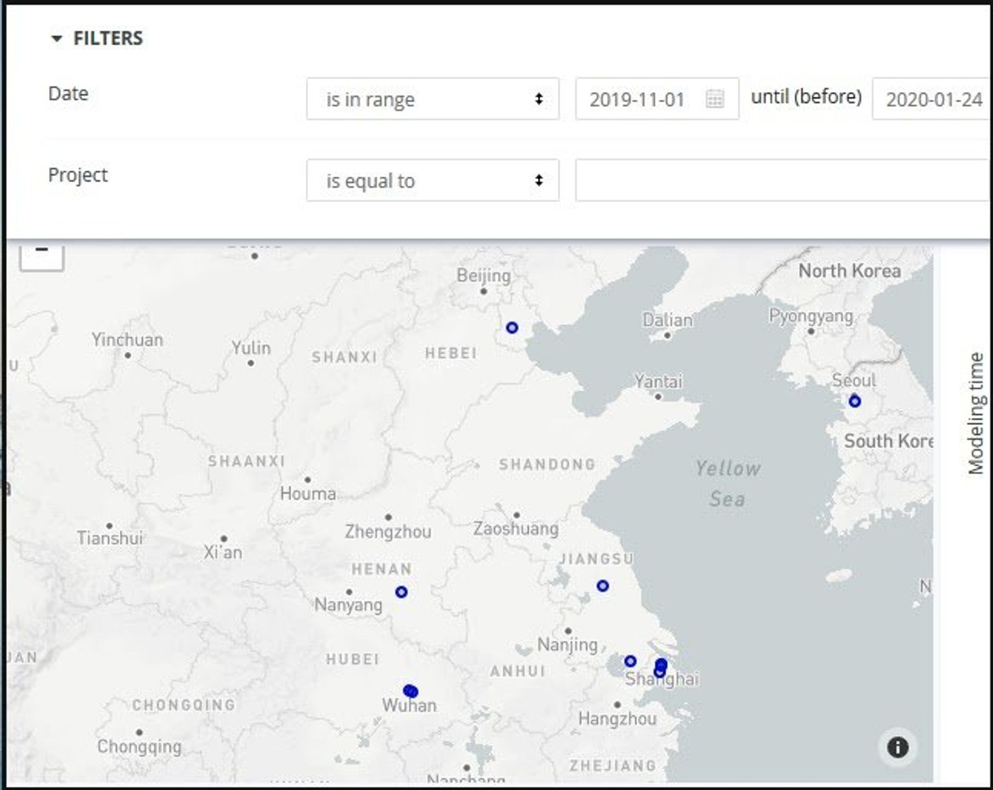993x790 pixels.
Task: Open the Date 'is in range' dropdown
Action: point(433,99)
